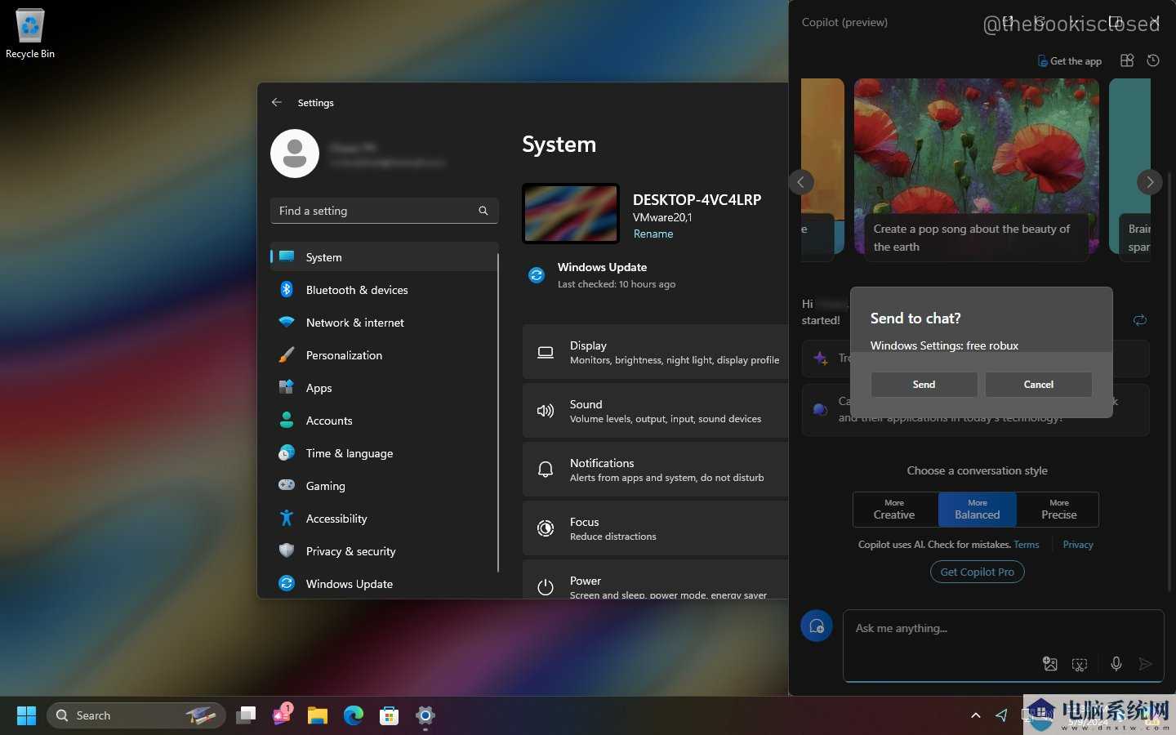Open the Sound settings row
Image resolution: width=1176 pixels, height=735 pixels.
pyautogui.click(x=655, y=411)
